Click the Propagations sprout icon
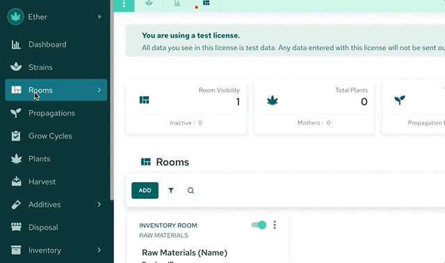 [16, 113]
